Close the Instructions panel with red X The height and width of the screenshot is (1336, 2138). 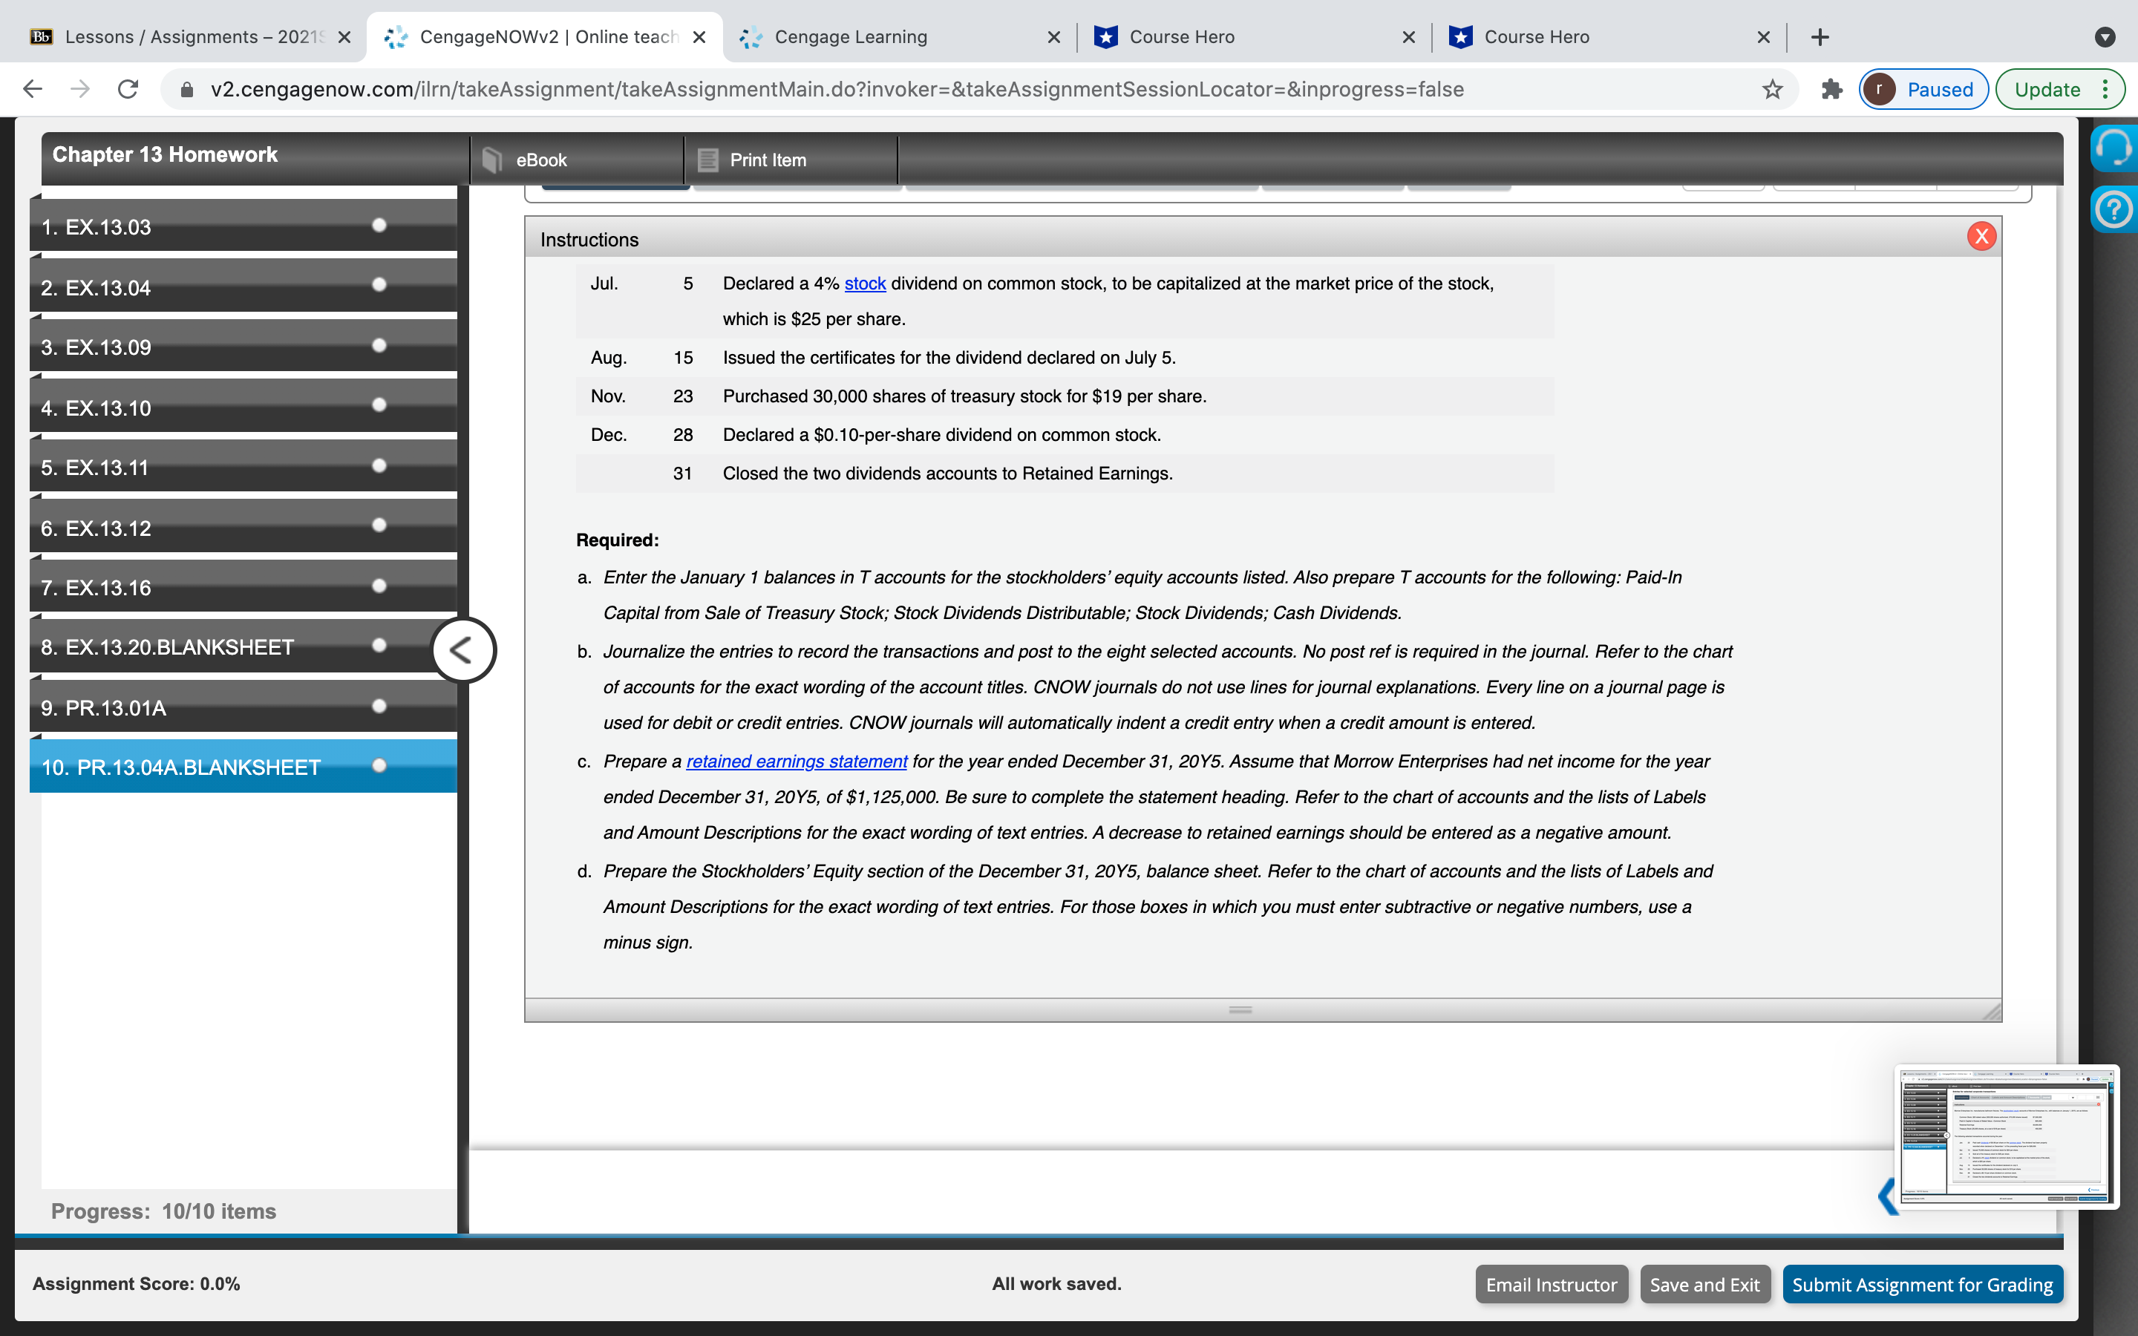1981,236
